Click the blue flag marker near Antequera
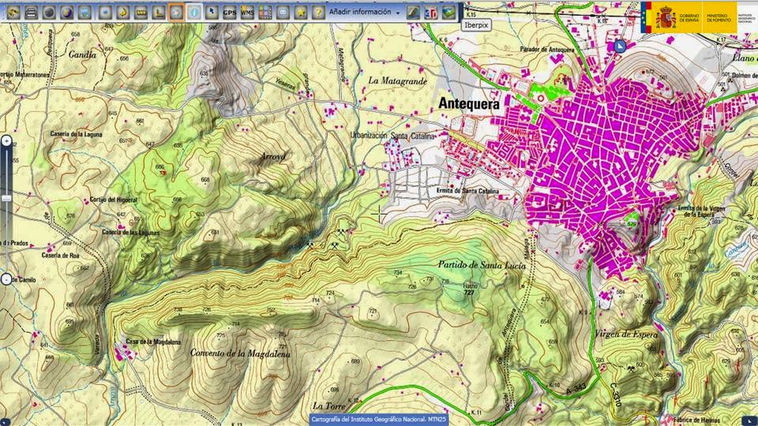 (x=620, y=47)
